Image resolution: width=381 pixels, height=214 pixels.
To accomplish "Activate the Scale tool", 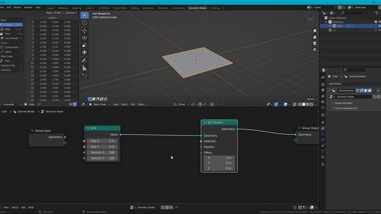I will click(85, 45).
